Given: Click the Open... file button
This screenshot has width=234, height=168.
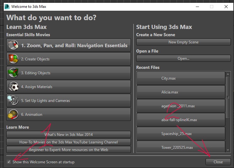Looking at the screenshot, I should [x=184, y=59].
